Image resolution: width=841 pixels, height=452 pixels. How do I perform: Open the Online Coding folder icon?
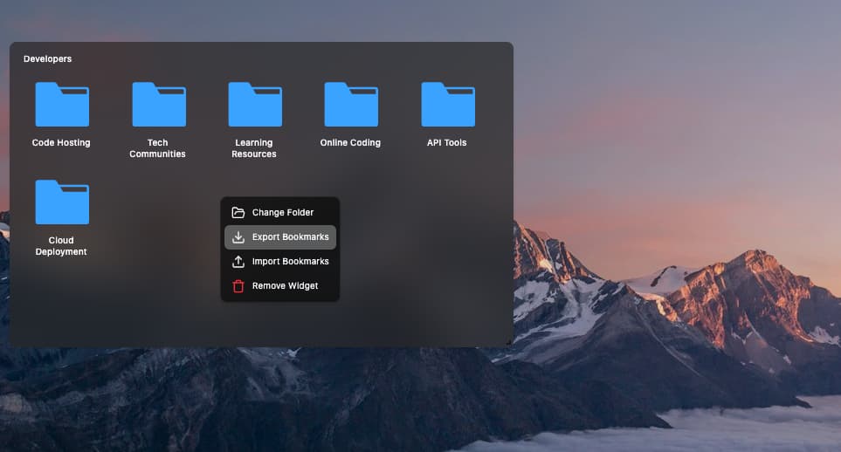[x=351, y=105]
